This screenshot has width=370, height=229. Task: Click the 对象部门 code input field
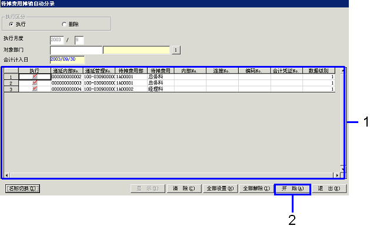pyautogui.click(x=76, y=50)
